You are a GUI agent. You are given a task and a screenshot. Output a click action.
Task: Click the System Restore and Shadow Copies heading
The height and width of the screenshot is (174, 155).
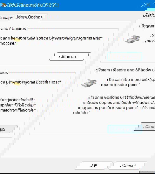pyautogui.click(x=125, y=70)
